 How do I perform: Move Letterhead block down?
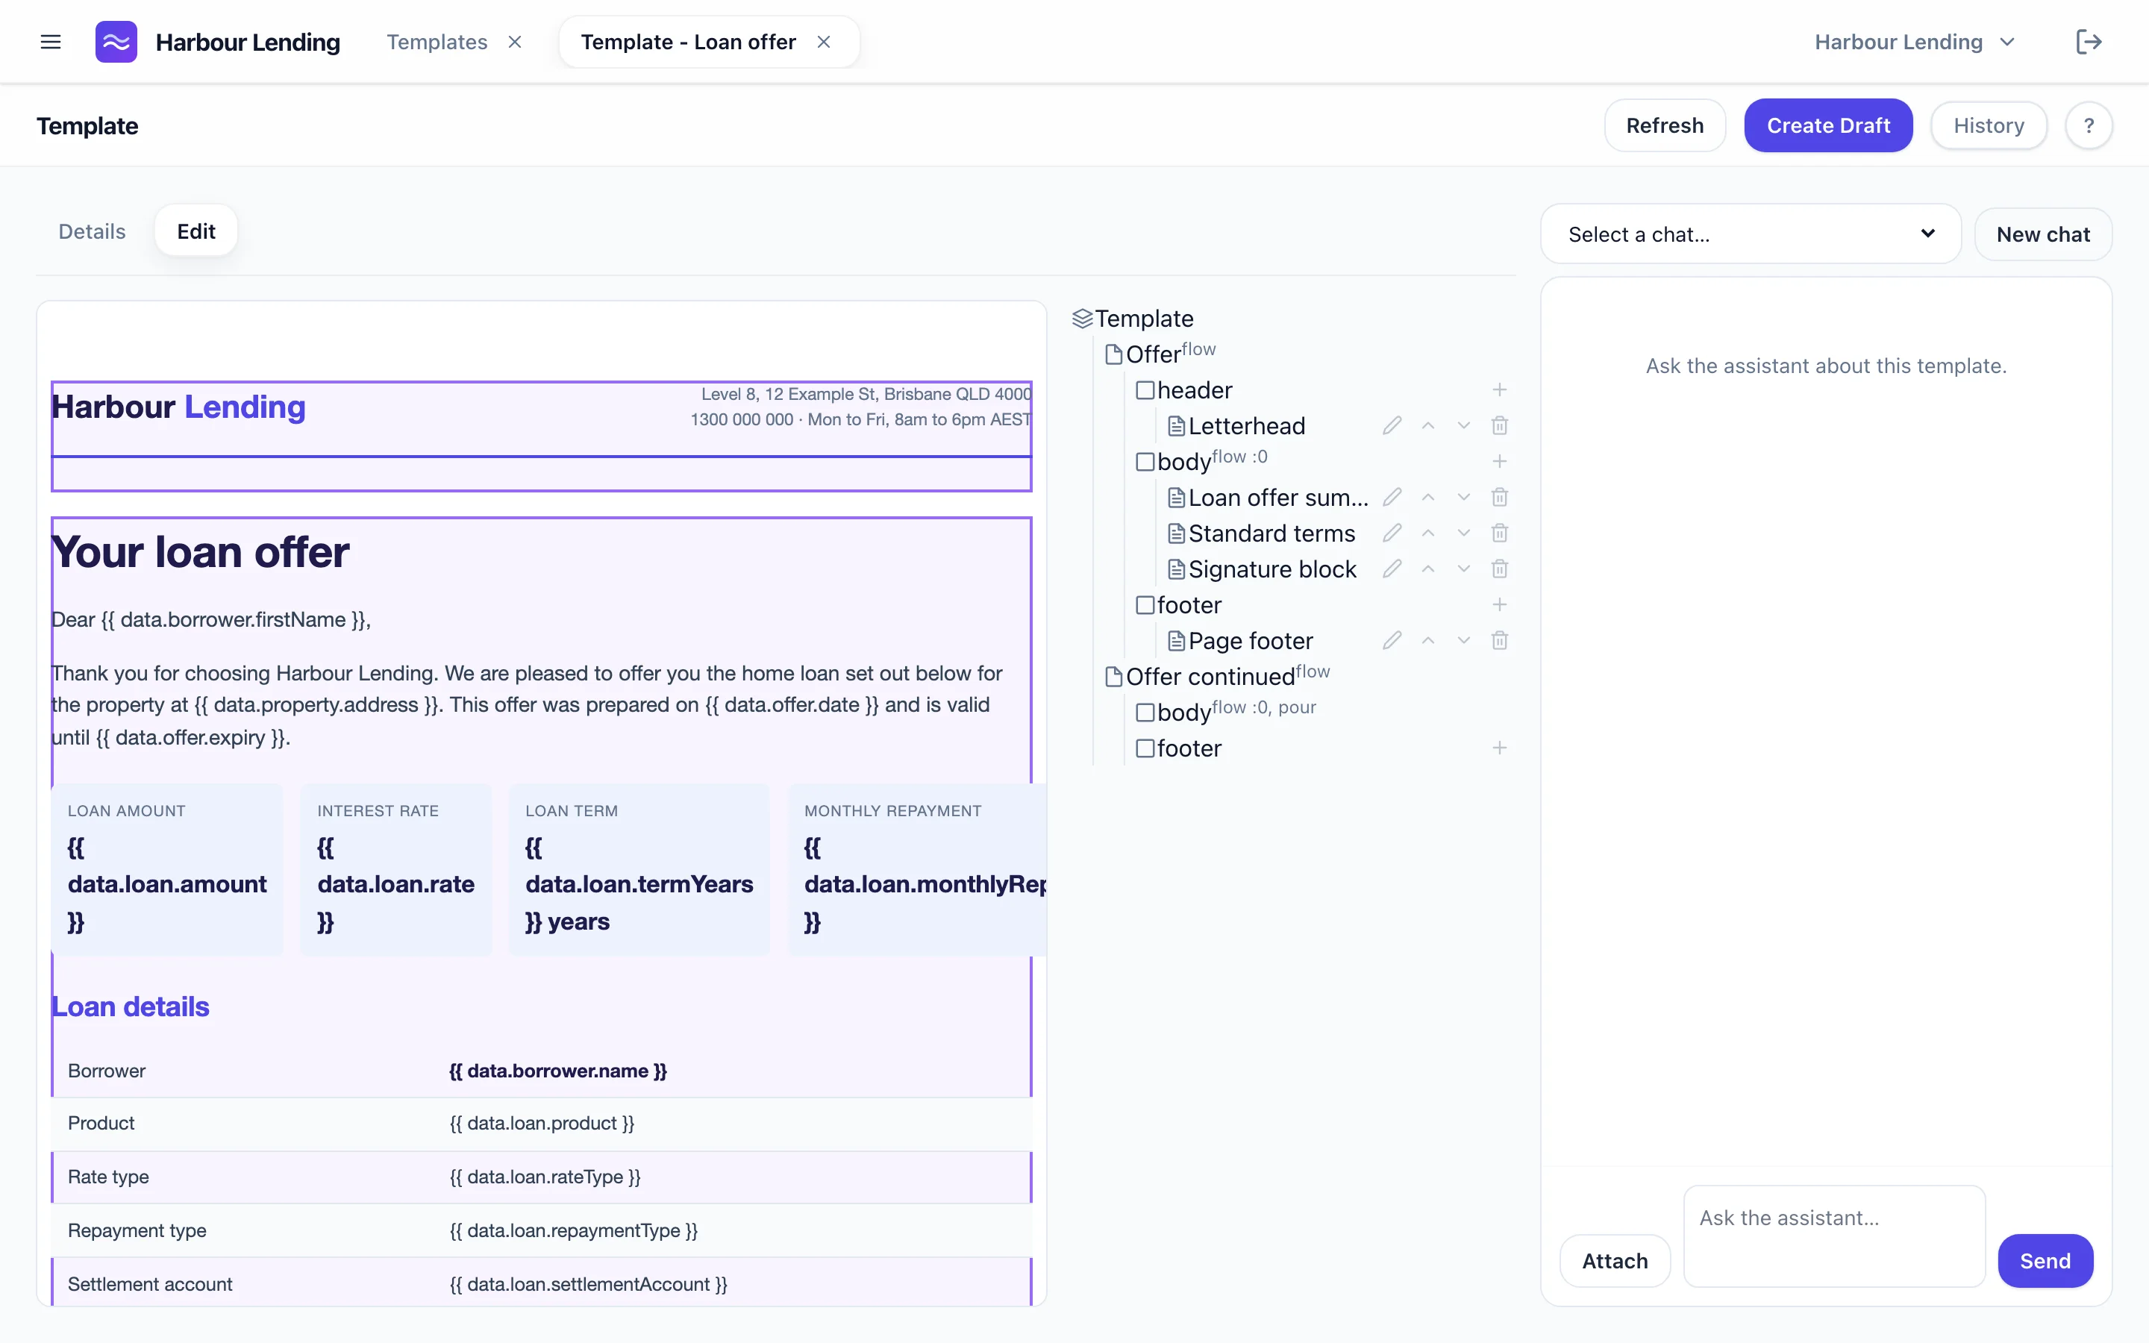click(x=1463, y=425)
